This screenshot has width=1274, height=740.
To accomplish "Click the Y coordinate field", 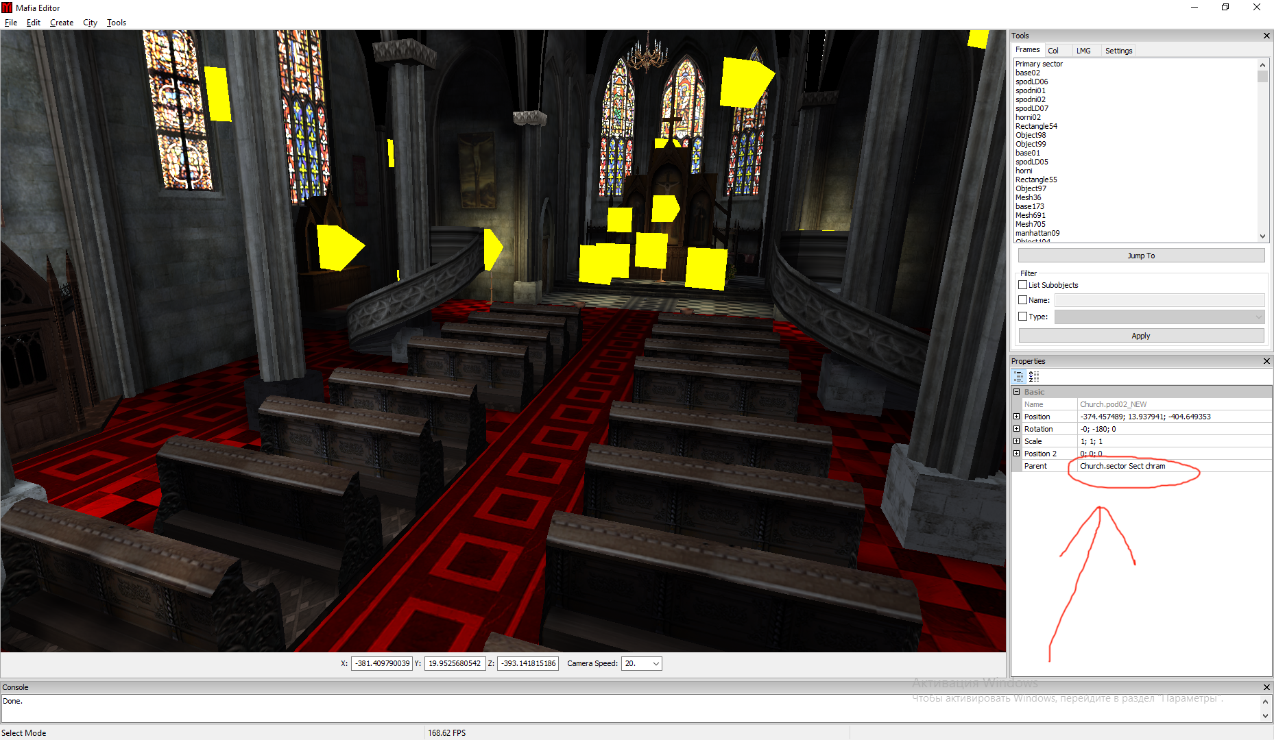I will click(455, 663).
